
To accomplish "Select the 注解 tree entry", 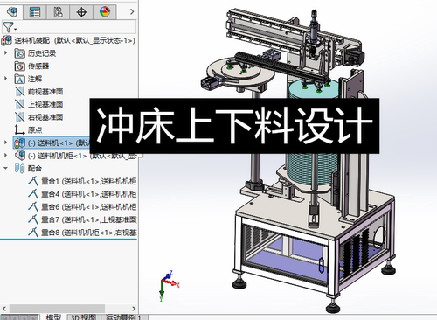I will (x=35, y=79).
